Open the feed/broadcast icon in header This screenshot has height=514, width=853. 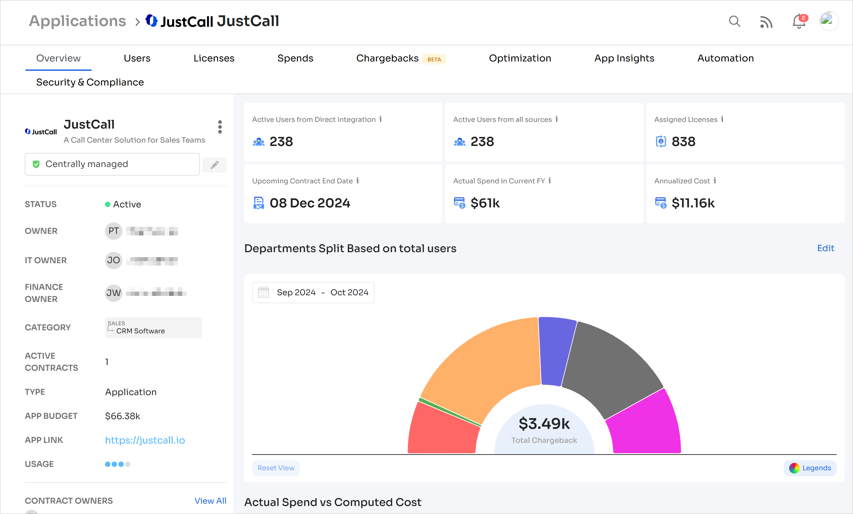pos(766,22)
